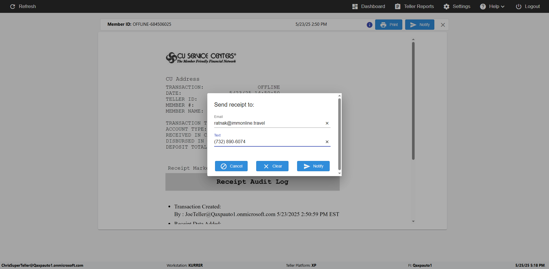Click the dialog's vertical scrollbar
The height and width of the screenshot is (269, 549).
pyautogui.click(x=339, y=134)
